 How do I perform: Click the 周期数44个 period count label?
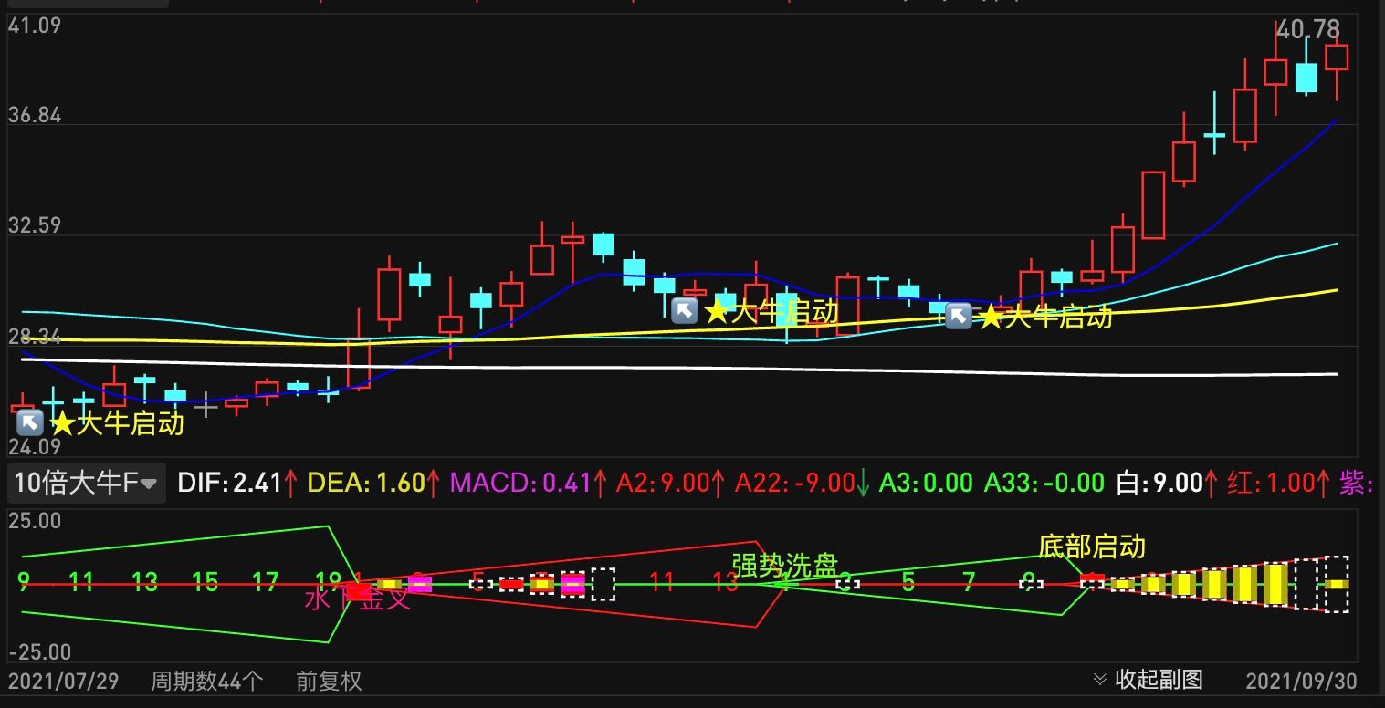(x=207, y=682)
